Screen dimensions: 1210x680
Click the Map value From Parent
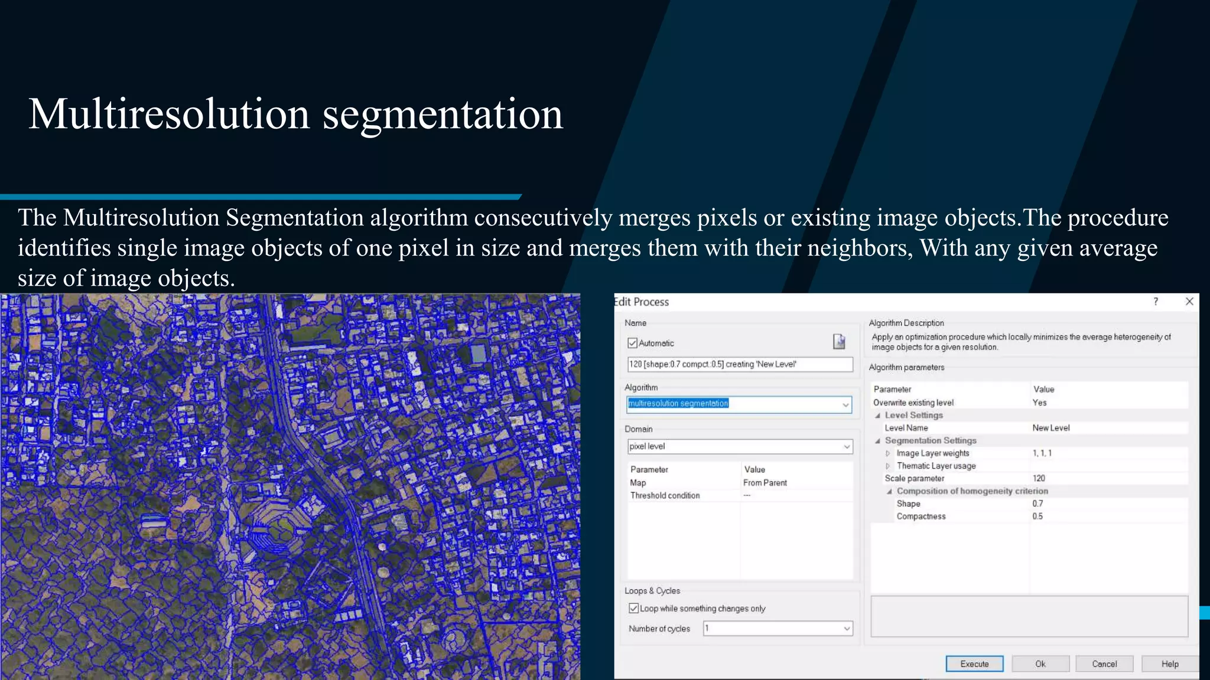[765, 483]
